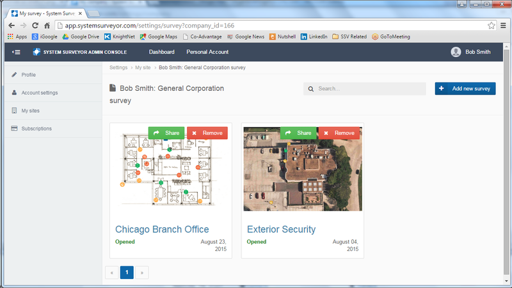Viewport: 512px width, 288px height.
Task: Open the Apps bookmark shortcut
Action: point(17,36)
